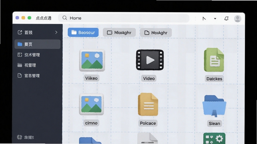Open the user avatar profile
257x144 pixels.
click(x=237, y=19)
